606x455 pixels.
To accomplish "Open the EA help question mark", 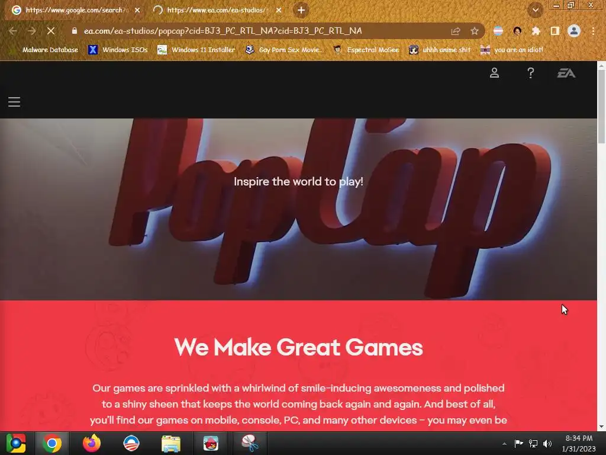I will (531, 73).
